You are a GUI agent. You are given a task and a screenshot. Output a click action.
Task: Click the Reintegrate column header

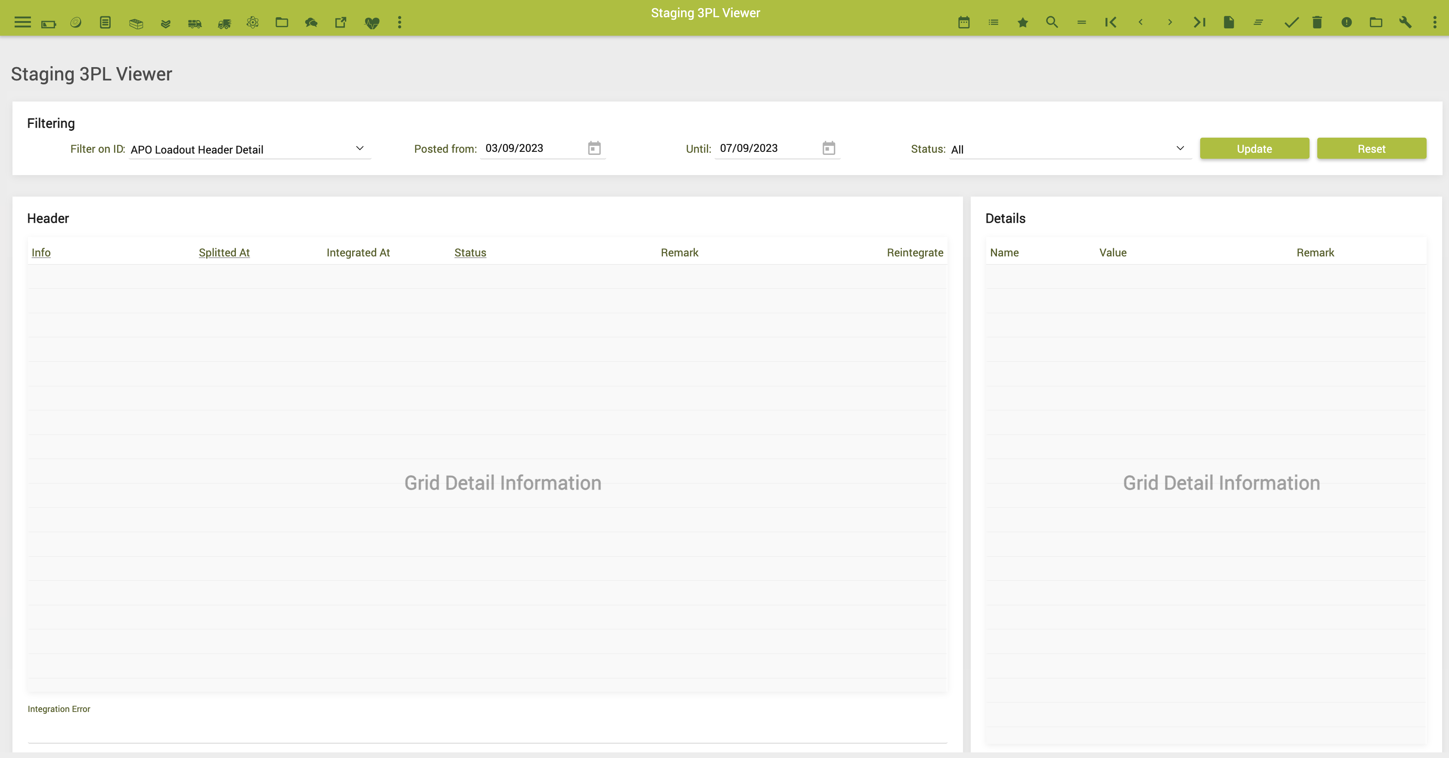click(915, 253)
